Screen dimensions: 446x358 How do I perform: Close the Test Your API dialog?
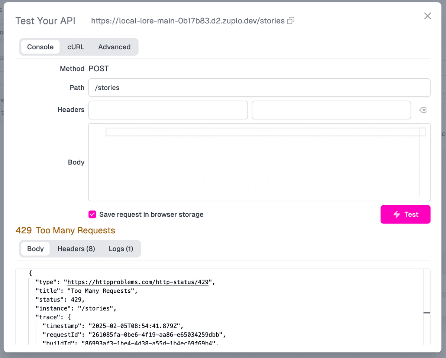pos(427,16)
